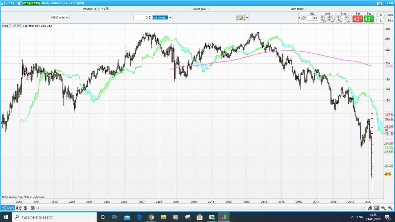The width and height of the screenshot is (395, 222).
Task: Open Task View on the taskbar
Action: 115,217
